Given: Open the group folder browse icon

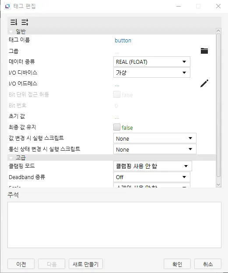Looking at the screenshot, I should (204, 51).
